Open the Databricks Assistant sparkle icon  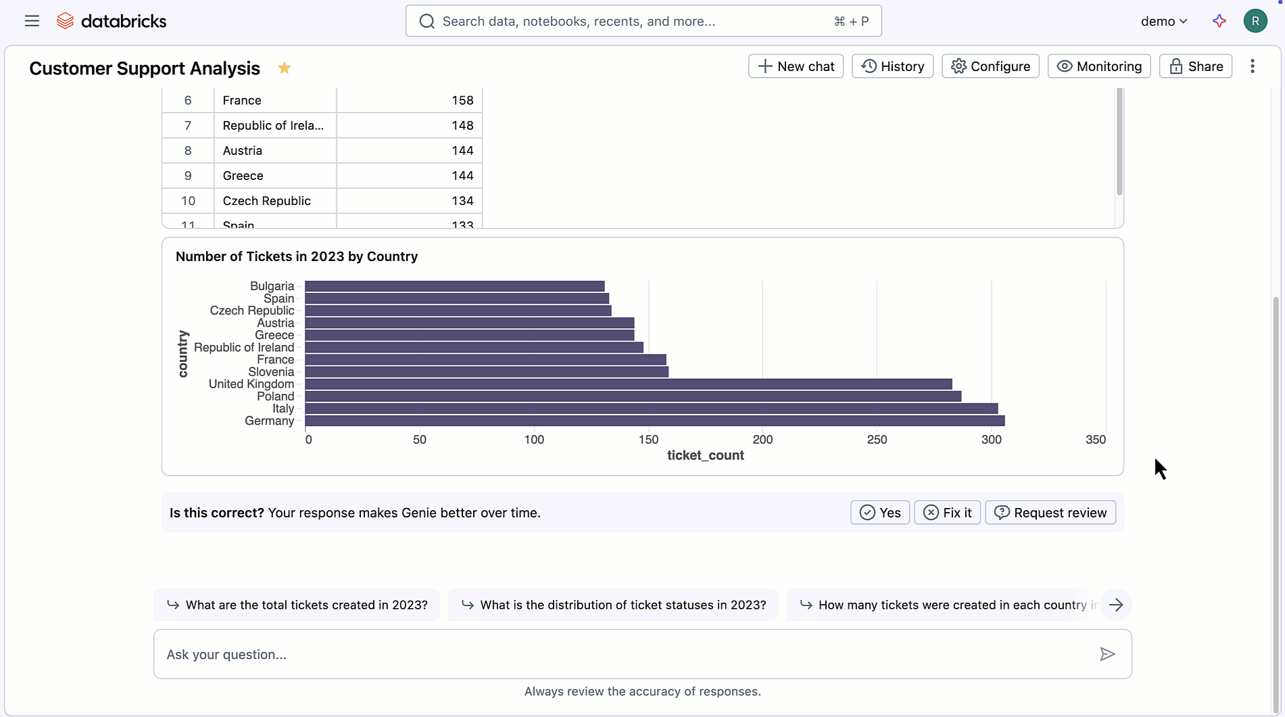[1219, 21]
